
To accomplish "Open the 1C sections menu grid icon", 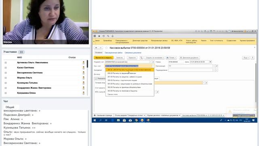I will point(95,36).
